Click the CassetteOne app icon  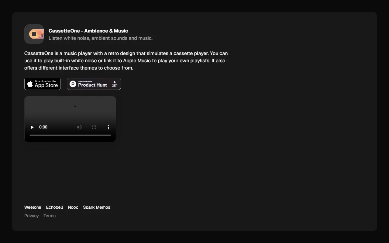pyautogui.click(x=34, y=34)
